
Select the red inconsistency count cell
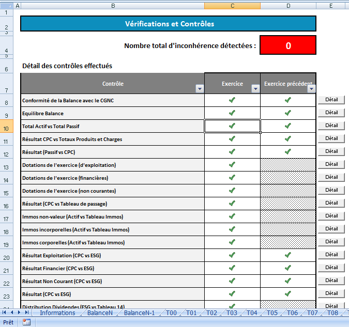[x=288, y=45]
